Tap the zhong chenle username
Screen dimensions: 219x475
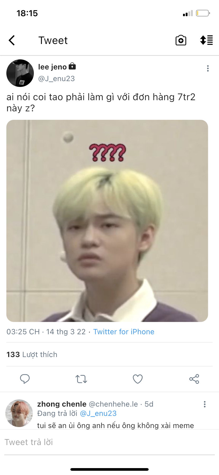[x=62, y=404]
